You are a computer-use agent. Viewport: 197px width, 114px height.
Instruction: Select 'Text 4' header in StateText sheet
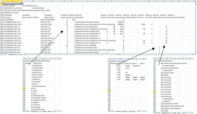[x=144, y=64]
